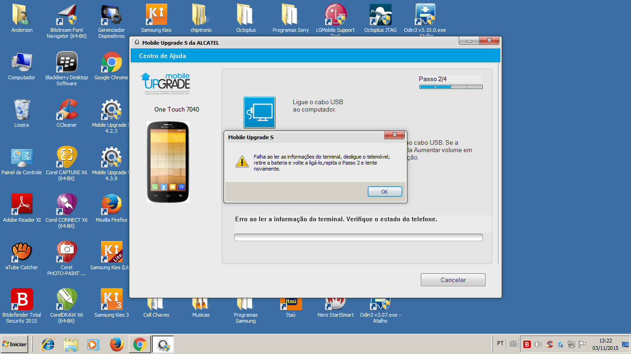Select Bitdefender Total Security 2015 icon
This screenshot has width=631, height=354.
tap(22, 306)
